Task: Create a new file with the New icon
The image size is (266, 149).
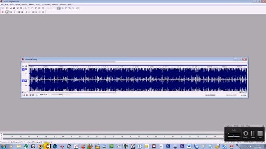Action: 2,8
